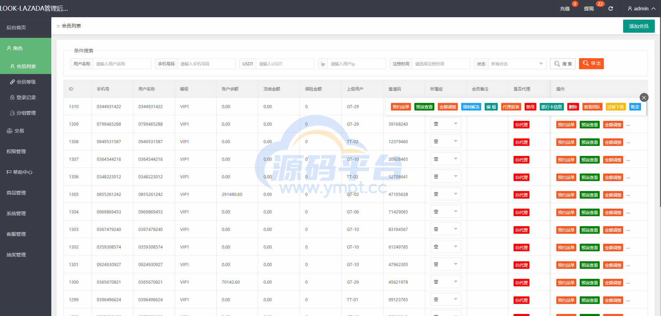Open the 所属组 dropdown for ID 1309

446,124
